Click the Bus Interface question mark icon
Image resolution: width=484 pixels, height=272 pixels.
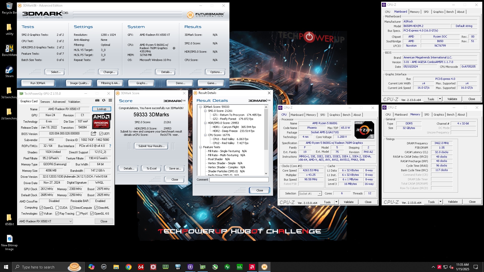[x=110, y=146]
